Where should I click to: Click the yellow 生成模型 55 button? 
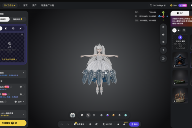[x=13, y=123]
